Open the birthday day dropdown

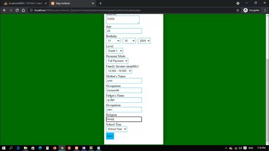tap(129, 41)
